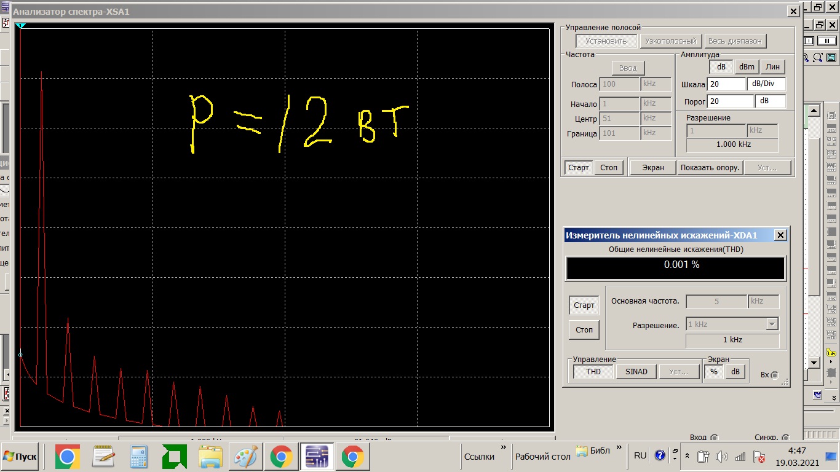Click vertical scrollbar down arrow
Image resolution: width=840 pixels, height=472 pixels.
(x=814, y=363)
